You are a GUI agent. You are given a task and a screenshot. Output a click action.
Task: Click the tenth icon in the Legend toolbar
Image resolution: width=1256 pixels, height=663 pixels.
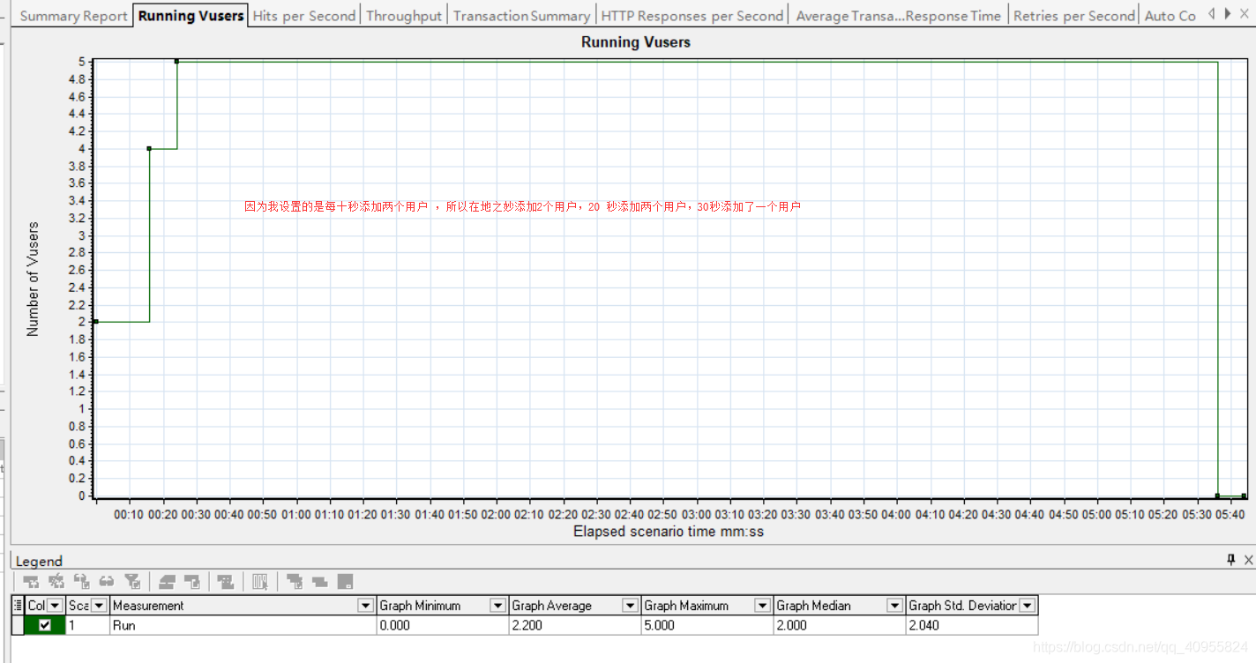coord(295,582)
